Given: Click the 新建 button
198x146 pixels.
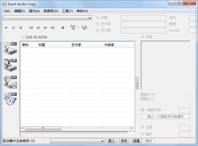Looking at the screenshot, I should point(136,141).
